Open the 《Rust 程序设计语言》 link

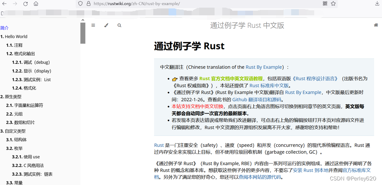click(315, 78)
